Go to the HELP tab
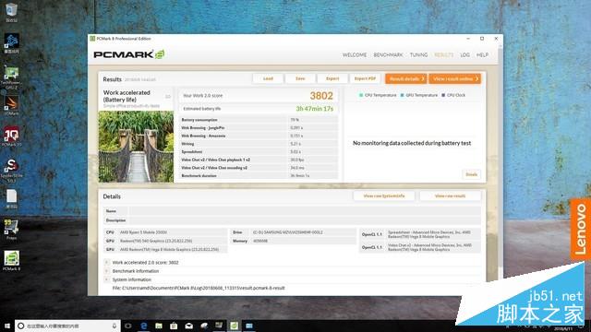The width and height of the screenshot is (591, 332). point(482,55)
